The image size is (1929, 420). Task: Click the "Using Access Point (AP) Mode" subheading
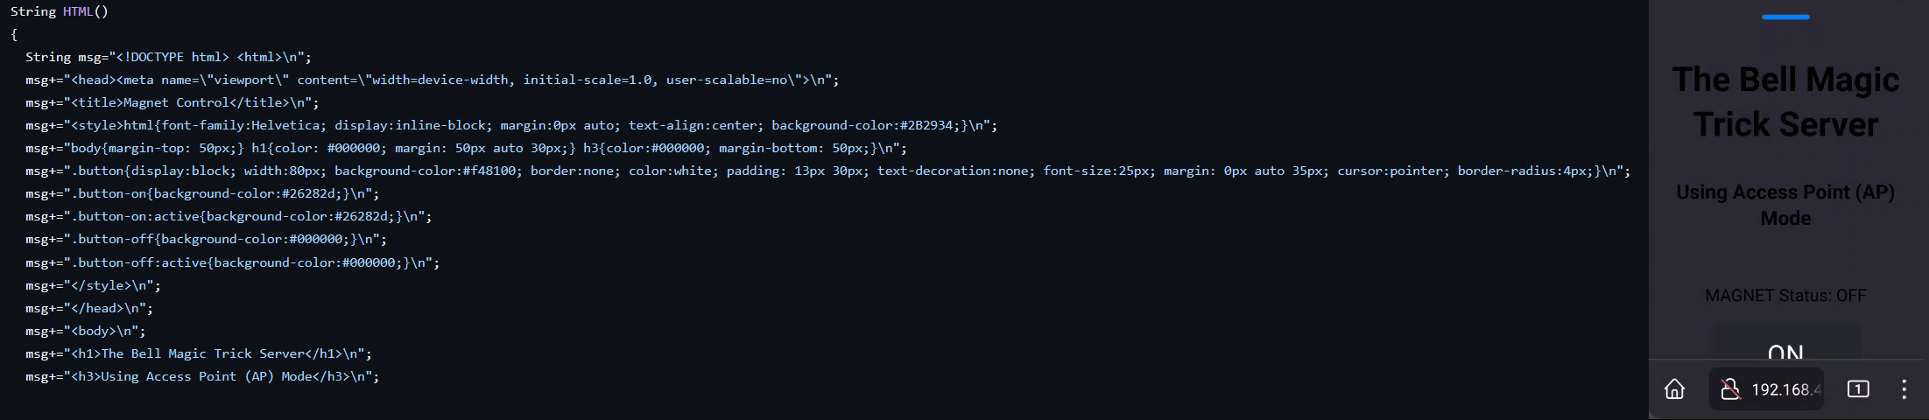pyautogui.click(x=1785, y=204)
